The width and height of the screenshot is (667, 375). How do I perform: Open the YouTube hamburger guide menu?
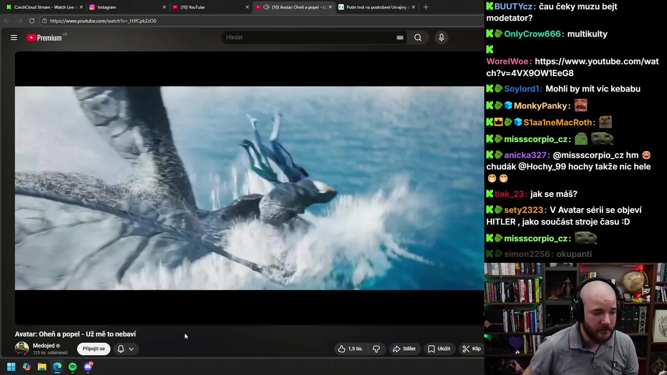[x=14, y=37]
